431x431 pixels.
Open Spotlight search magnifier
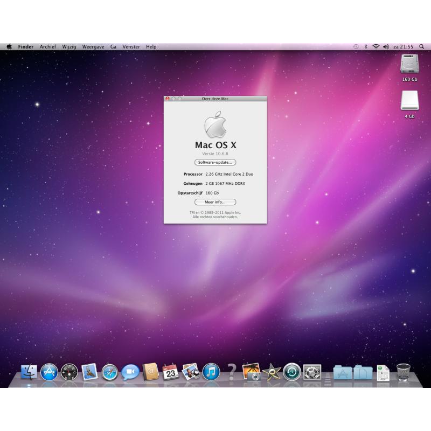click(421, 47)
